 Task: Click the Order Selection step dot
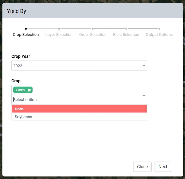point(93,29)
